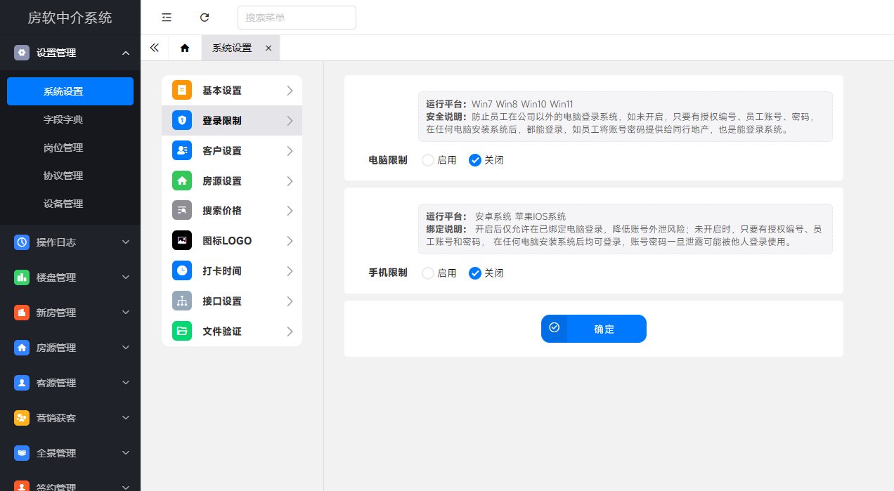The height and width of the screenshot is (491, 894).
Task: Click arrow beside 房源设置
Action: point(290,181)
